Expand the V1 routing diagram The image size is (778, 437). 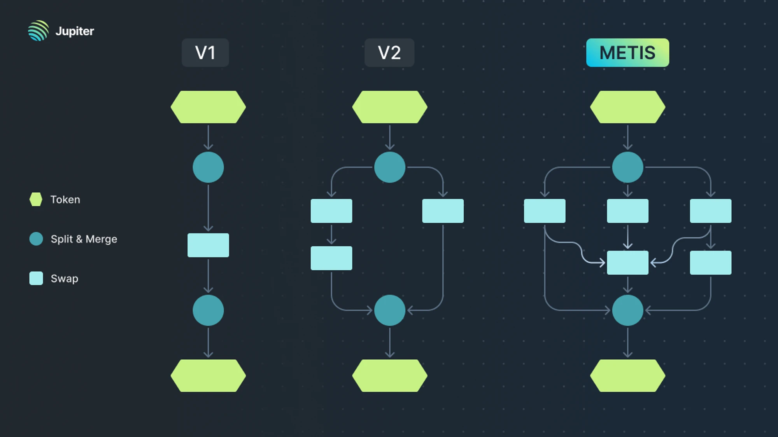pyautogui.click(x=205, y=52)
